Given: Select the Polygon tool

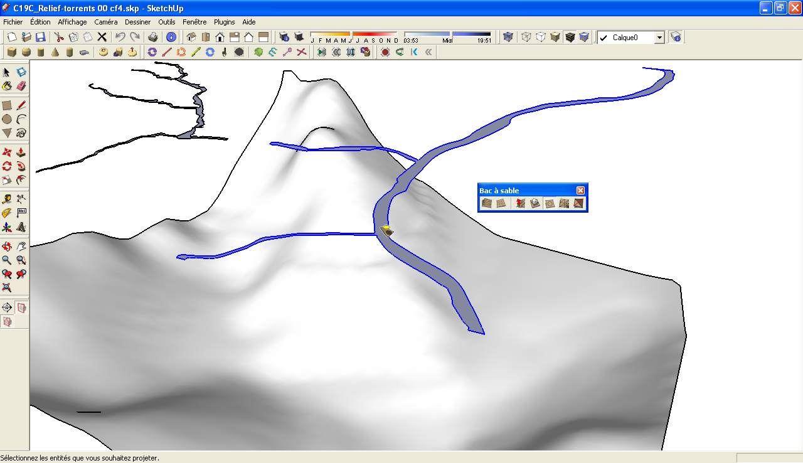Looking at the screenshot, I should pos(7,133).
